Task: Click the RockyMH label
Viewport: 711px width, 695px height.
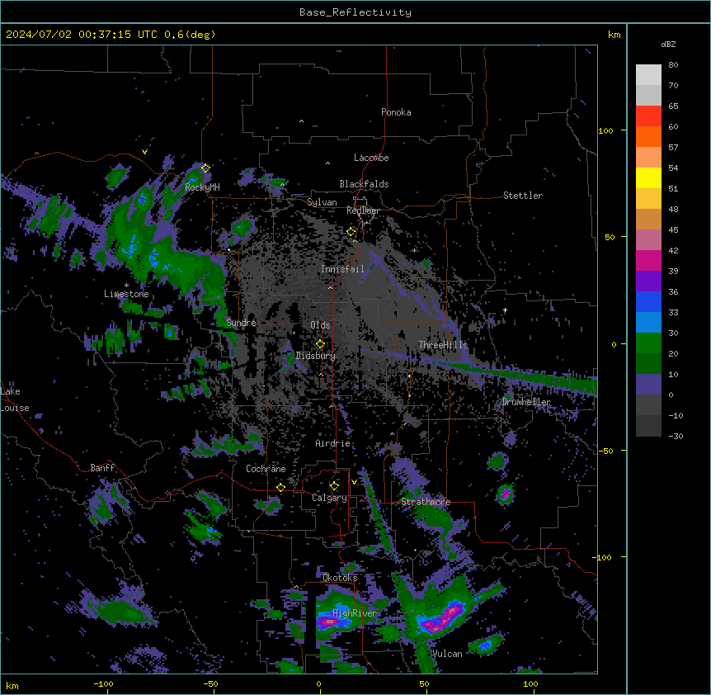Action: pyautogui.click(x=202, y=187)
